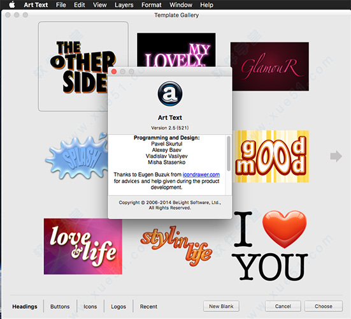Click the Programming and Design heading
Image resolution: width=351 pixels, height=319 pixels.
coord(166,138)
